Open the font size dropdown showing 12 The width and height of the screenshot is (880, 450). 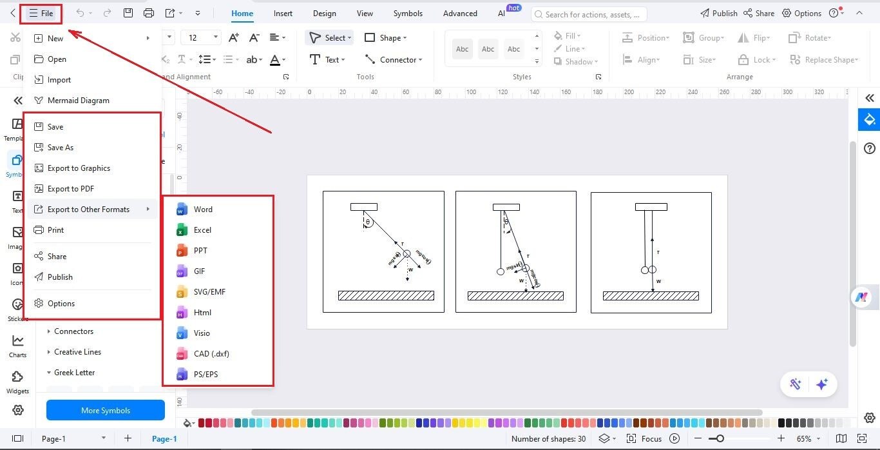[201, 37]
